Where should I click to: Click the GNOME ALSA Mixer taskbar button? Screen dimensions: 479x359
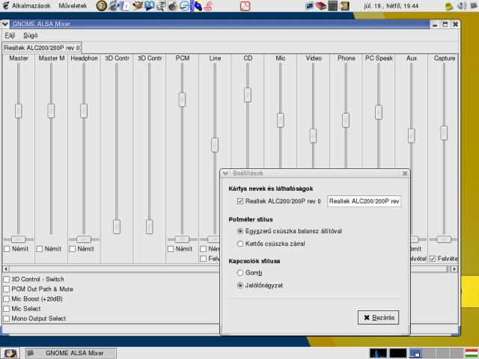[x=71, y=353]
